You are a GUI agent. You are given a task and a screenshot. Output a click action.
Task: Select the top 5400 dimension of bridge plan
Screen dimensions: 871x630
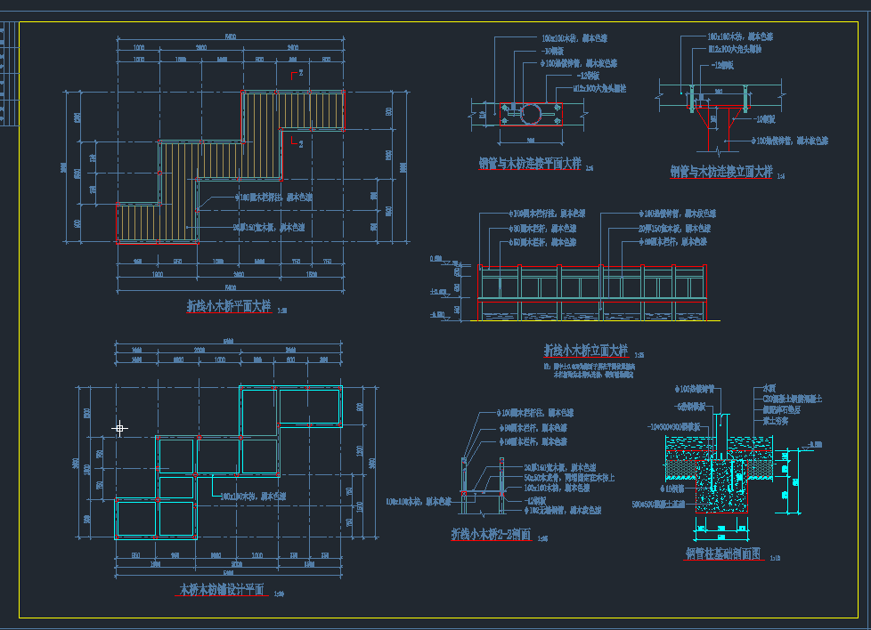(230, 36)
